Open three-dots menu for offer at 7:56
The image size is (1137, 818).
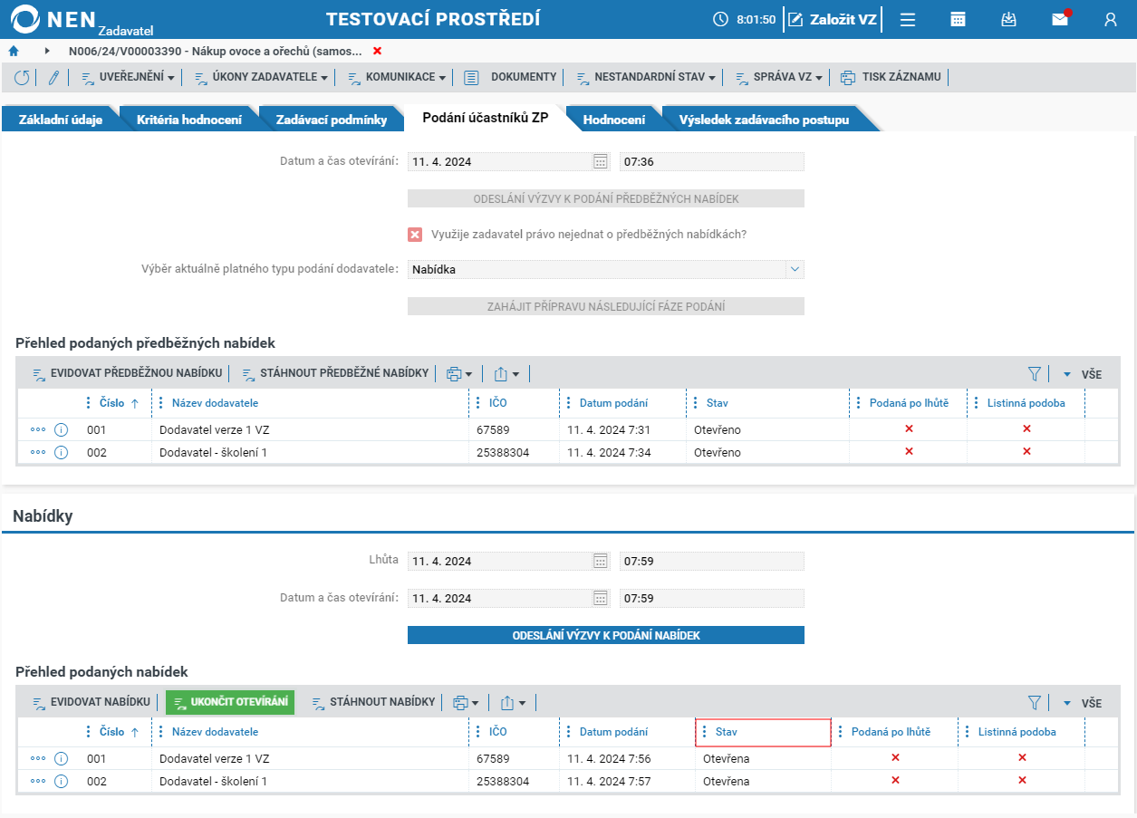pos(38,758)
